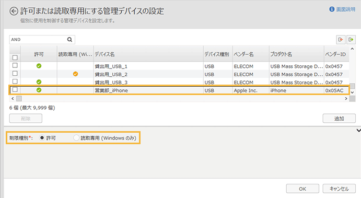Toggle the select-all header checkbox

click(x=15, y=57)
